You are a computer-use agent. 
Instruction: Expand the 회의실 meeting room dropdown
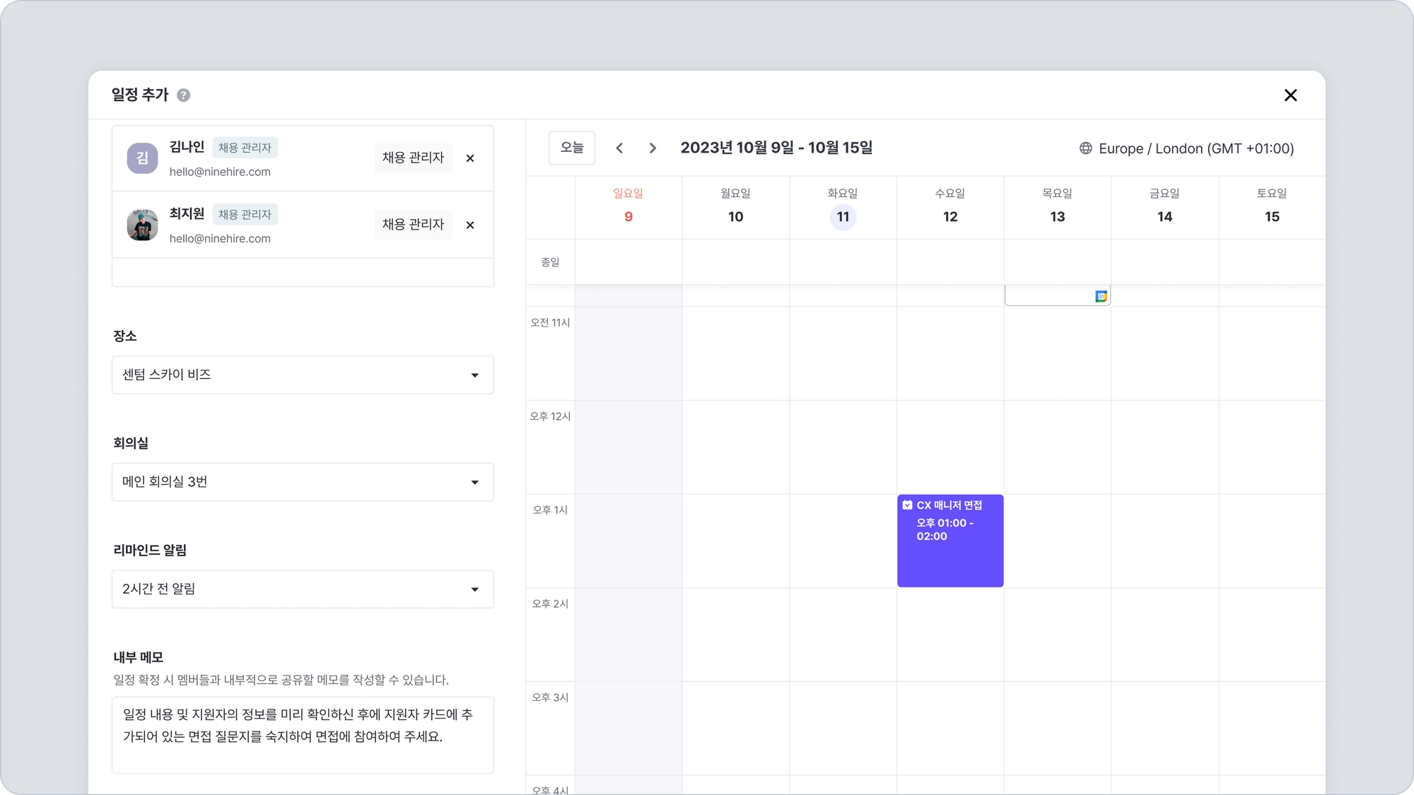pos(303,483)
